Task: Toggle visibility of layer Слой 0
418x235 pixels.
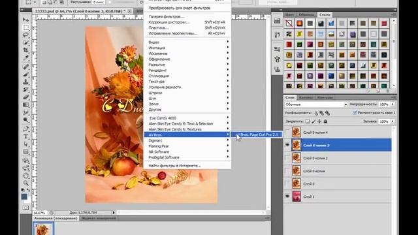Action: (x=287, y=183)
